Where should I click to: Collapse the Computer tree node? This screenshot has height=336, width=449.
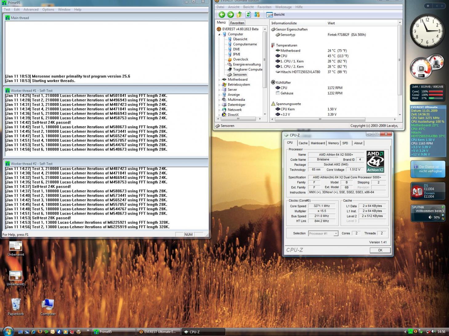tap(219, 34)
